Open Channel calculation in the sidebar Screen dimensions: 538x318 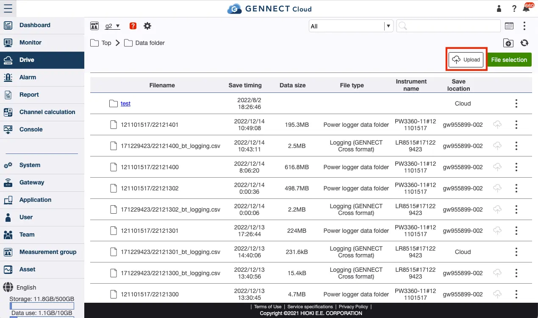(42, 112)
